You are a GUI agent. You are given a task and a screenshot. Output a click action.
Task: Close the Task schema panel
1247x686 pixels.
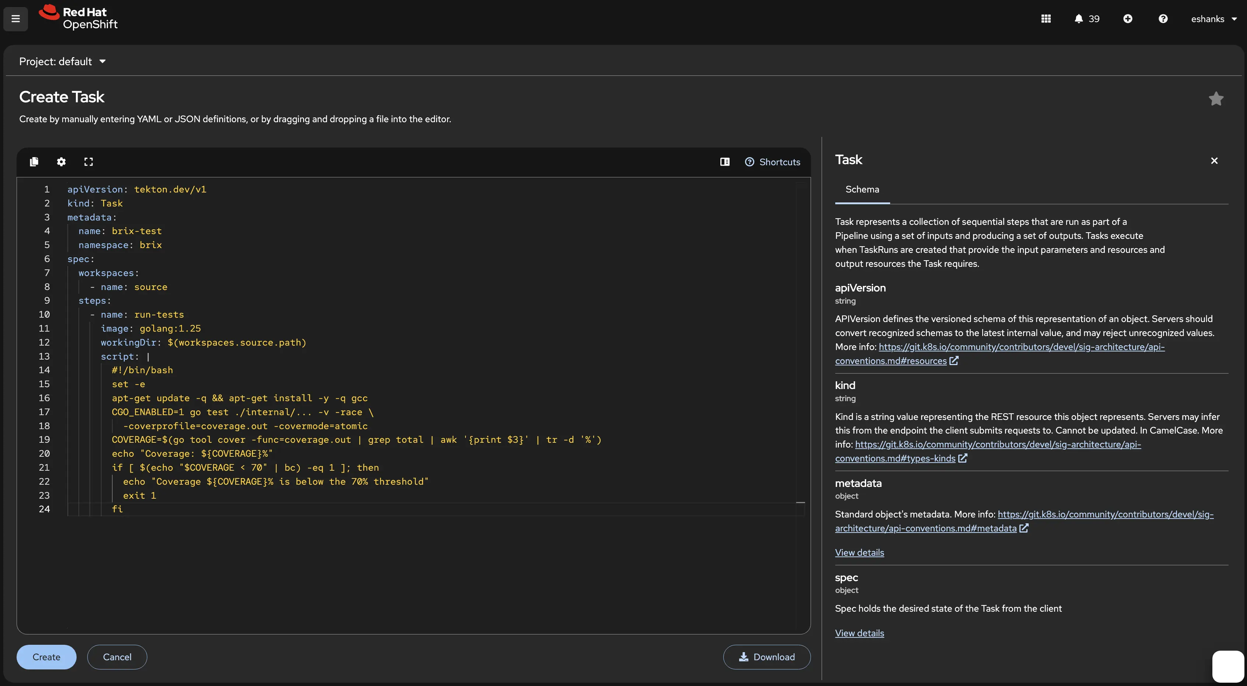coord(1214,160)
